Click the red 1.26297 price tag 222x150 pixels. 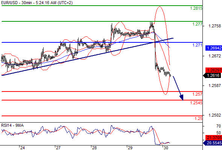(x=214, y=70)
